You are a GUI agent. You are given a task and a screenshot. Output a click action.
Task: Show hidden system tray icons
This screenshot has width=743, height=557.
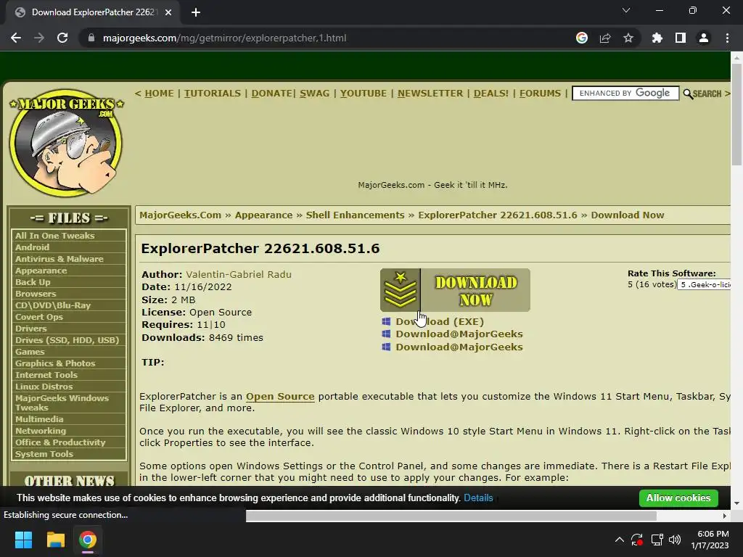click(x=620, y=540)
